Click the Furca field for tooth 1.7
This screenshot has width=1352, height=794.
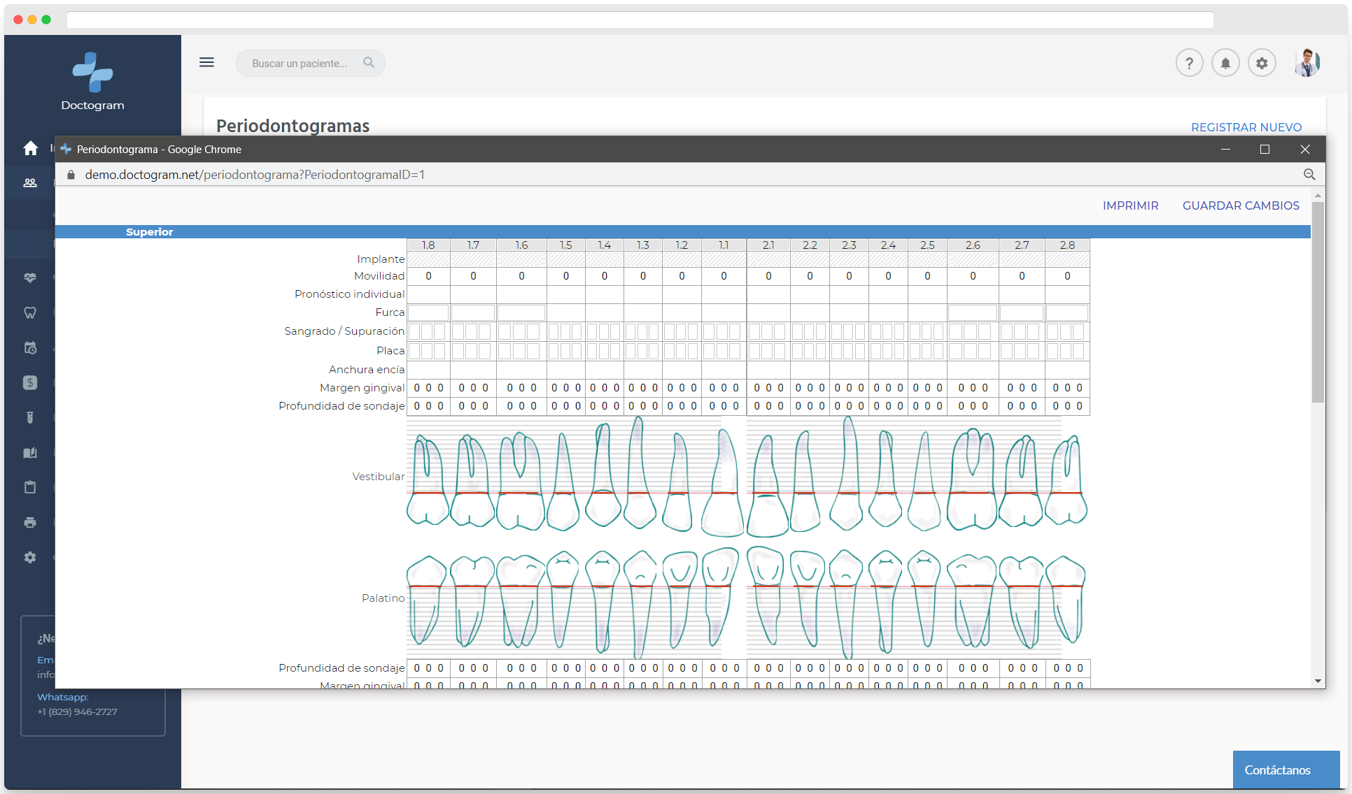[473, 312]
